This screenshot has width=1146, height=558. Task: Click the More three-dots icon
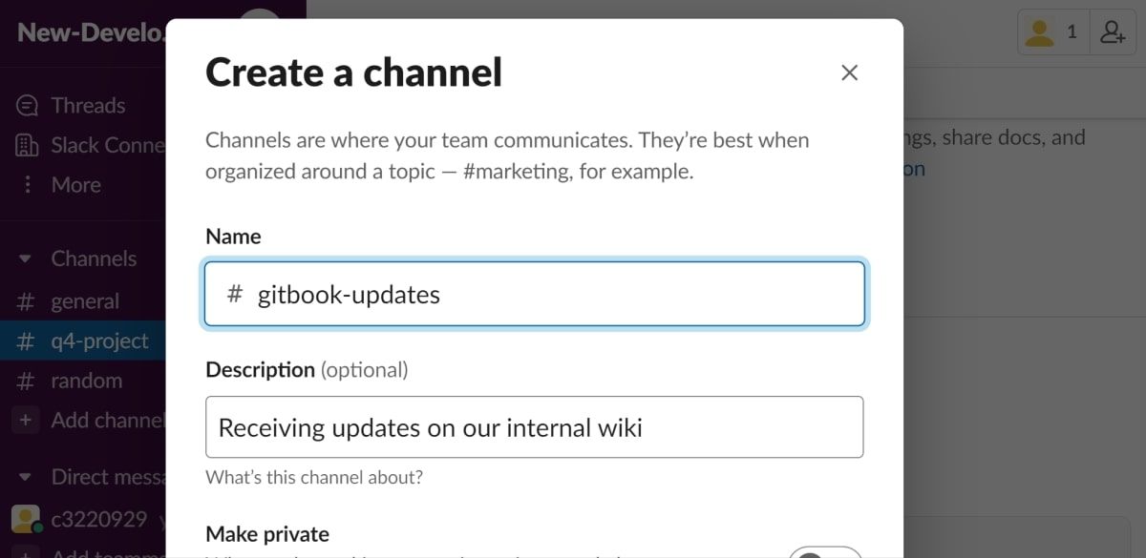click(x=28, y=185)
